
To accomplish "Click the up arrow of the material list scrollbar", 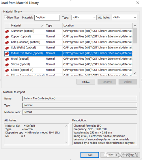I will pyautogui.click(x=135, y=25).
